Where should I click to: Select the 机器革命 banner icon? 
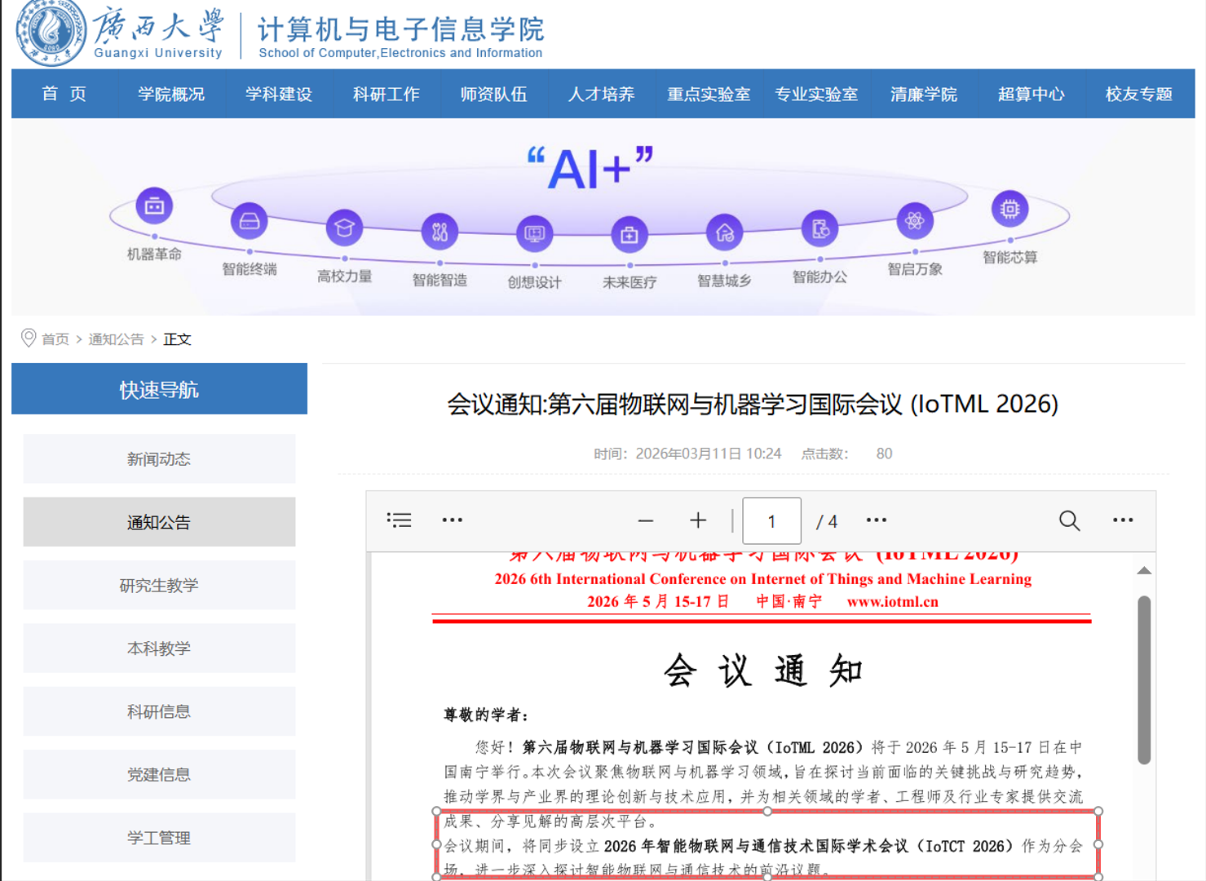(x=154, y=206)
